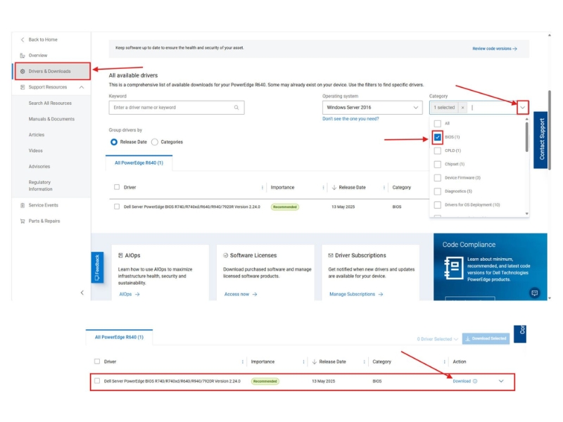Check the Diagnostics (5) checkbox
The image size is (563, 422).
click(x=437, y=191)
